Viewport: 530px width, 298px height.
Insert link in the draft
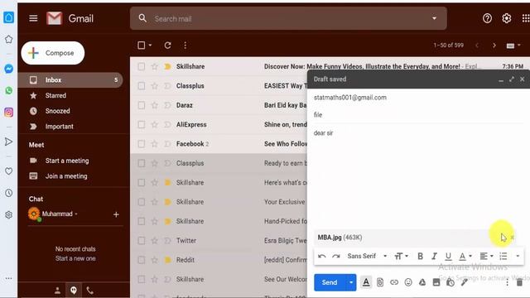point(394,282)
